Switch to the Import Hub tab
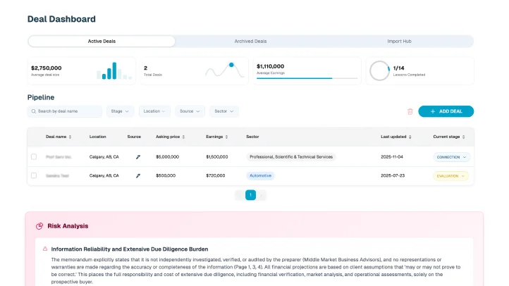This screenshot has width=509, height=286. [x=399, y=41]
